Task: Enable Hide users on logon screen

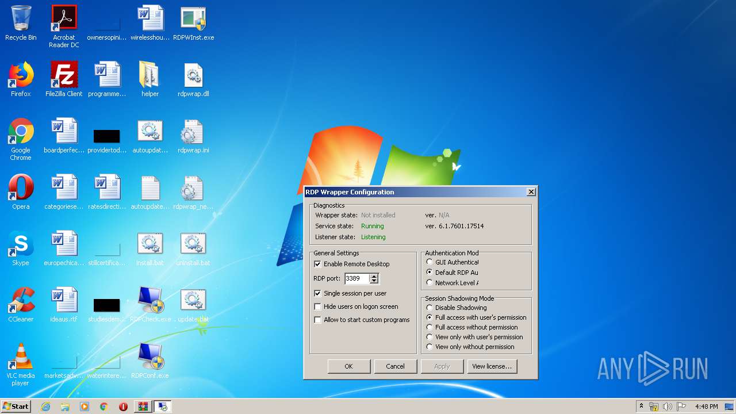Action: point(317,306)
